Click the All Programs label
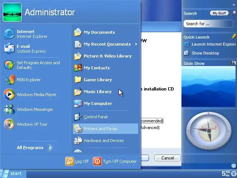 coord(30,148)
